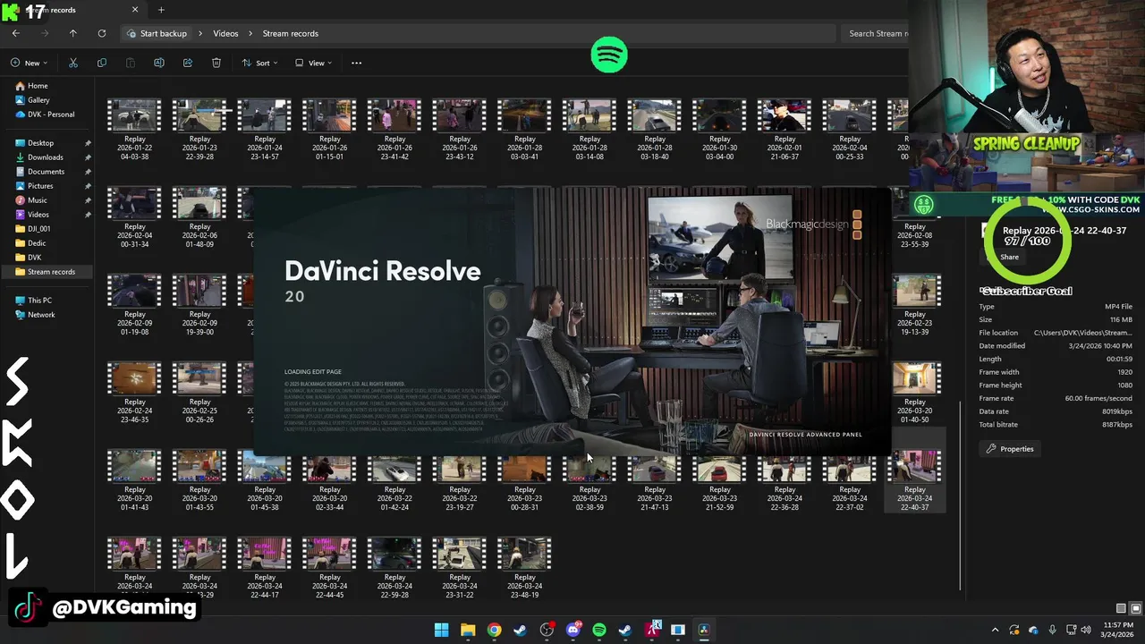Viewport: 1145px width, 644px height.
Task: Unpin Documents from Quick access
Action: pyautogui.click(x=88, y=172)
